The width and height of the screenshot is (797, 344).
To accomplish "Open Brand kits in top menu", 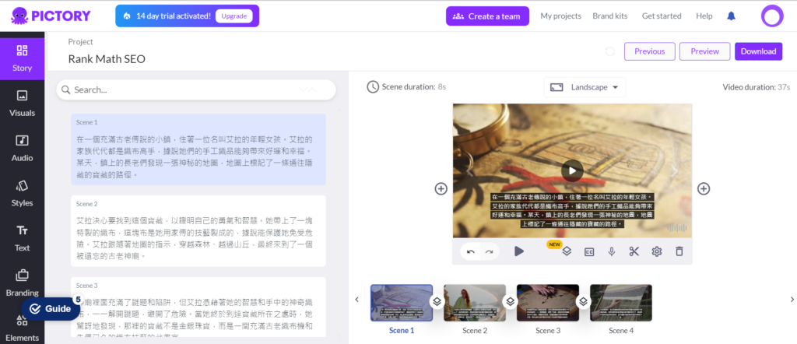I will [x=611, y=16].
